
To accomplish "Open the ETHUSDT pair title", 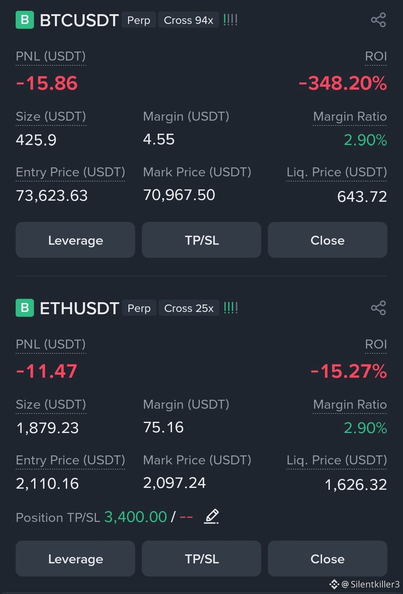I will [79, 308].
